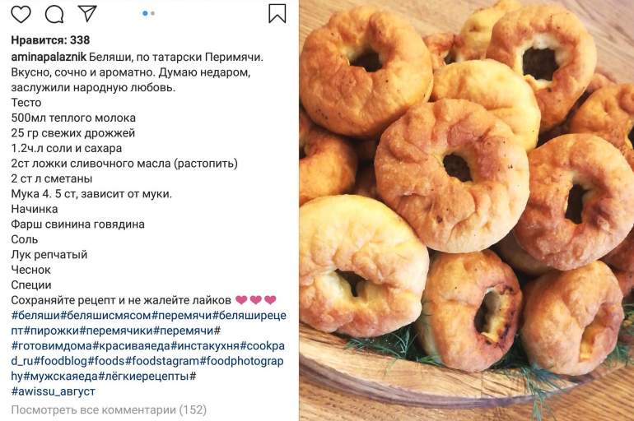Open the aminapalaznik profile link
The height and width of the screenshot is (421, 634).
(49, 58)
